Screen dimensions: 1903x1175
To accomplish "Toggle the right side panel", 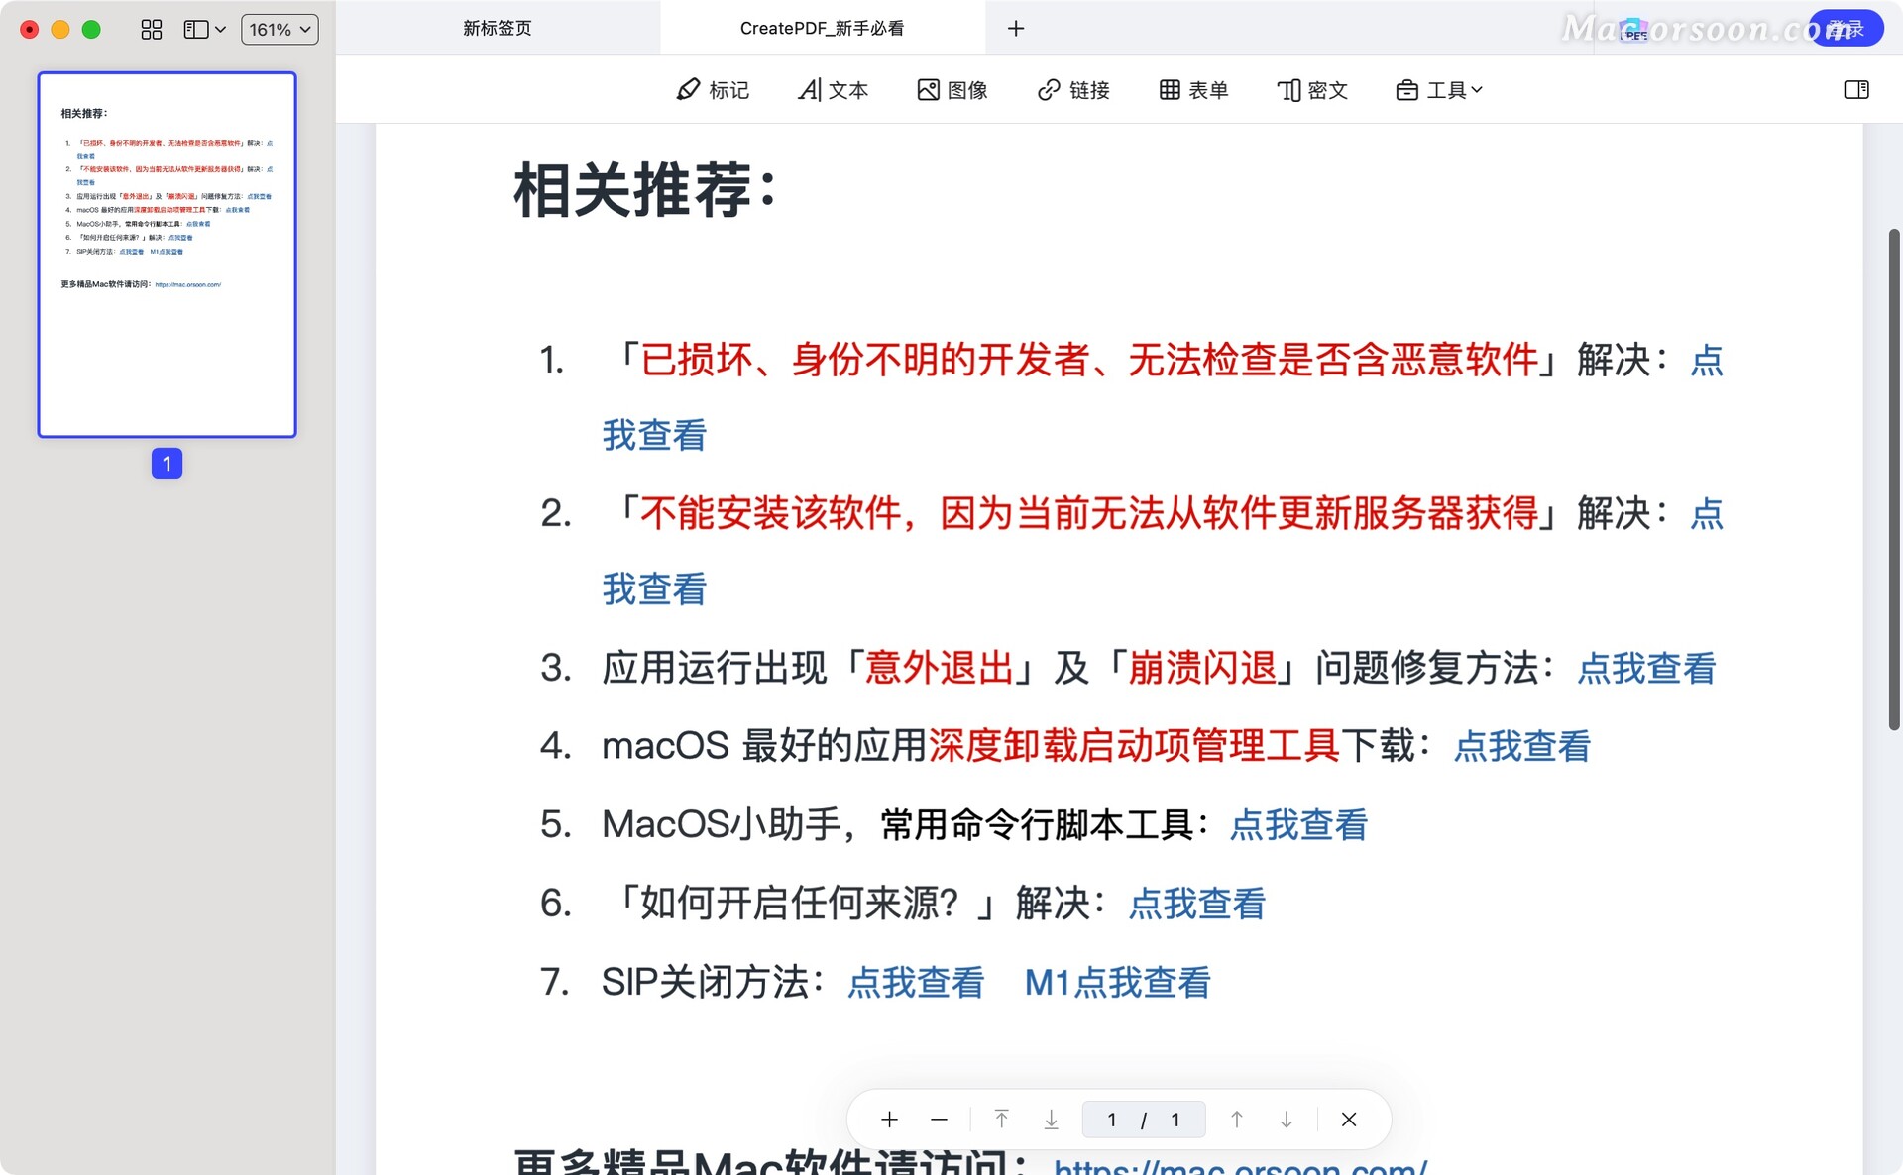I will (x=1855, y=90).
